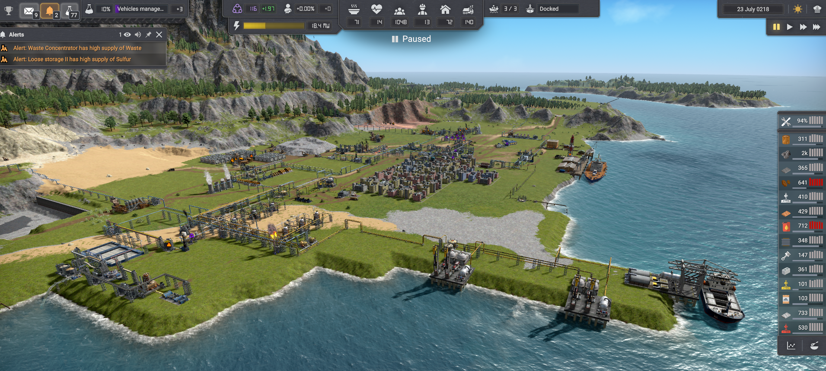This screenshot has width=826, height=371.
Task: Click the population growth person icon
Action: click(x=287, y=9)
